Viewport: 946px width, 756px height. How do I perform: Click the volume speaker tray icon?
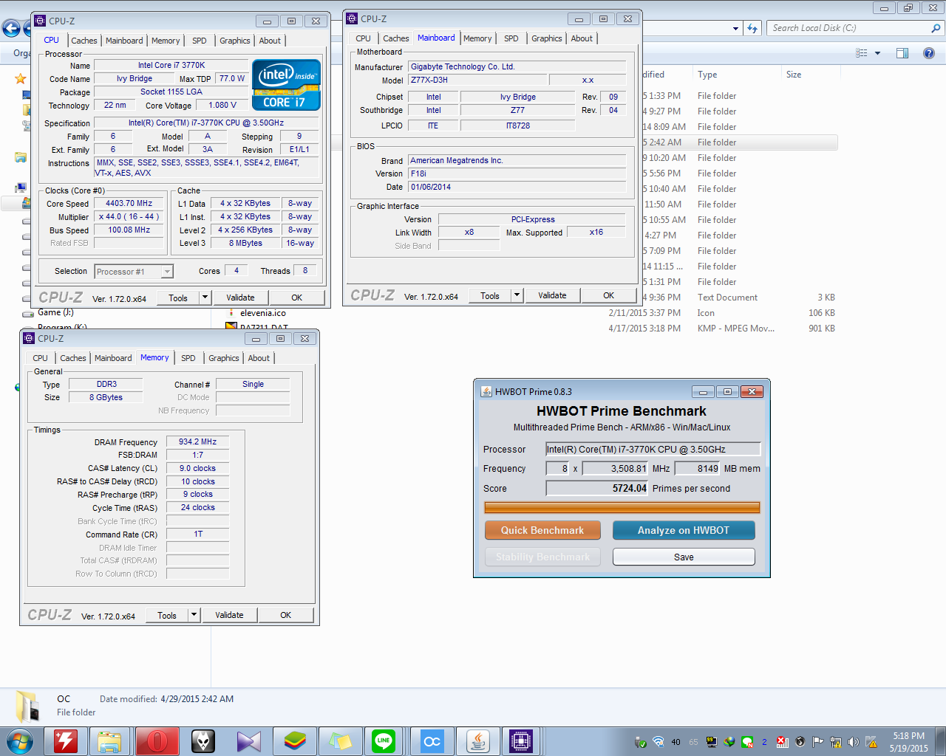pyautogui.click(x=853, y=742)
